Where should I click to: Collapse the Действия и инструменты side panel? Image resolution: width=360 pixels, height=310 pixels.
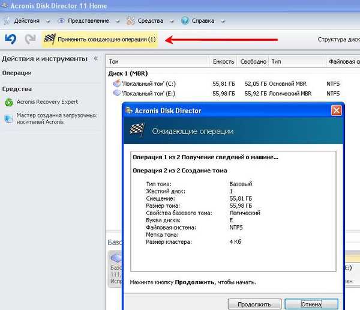point(96,59)
